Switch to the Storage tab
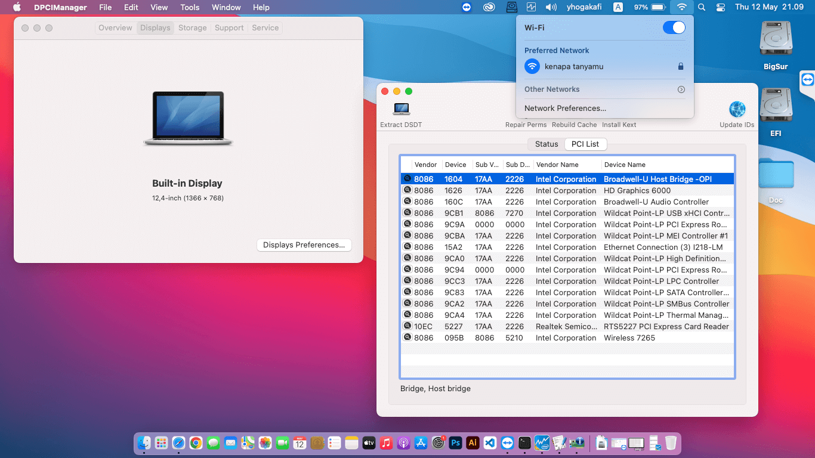The width and height of the screenshot is (815, 458). 192,28
